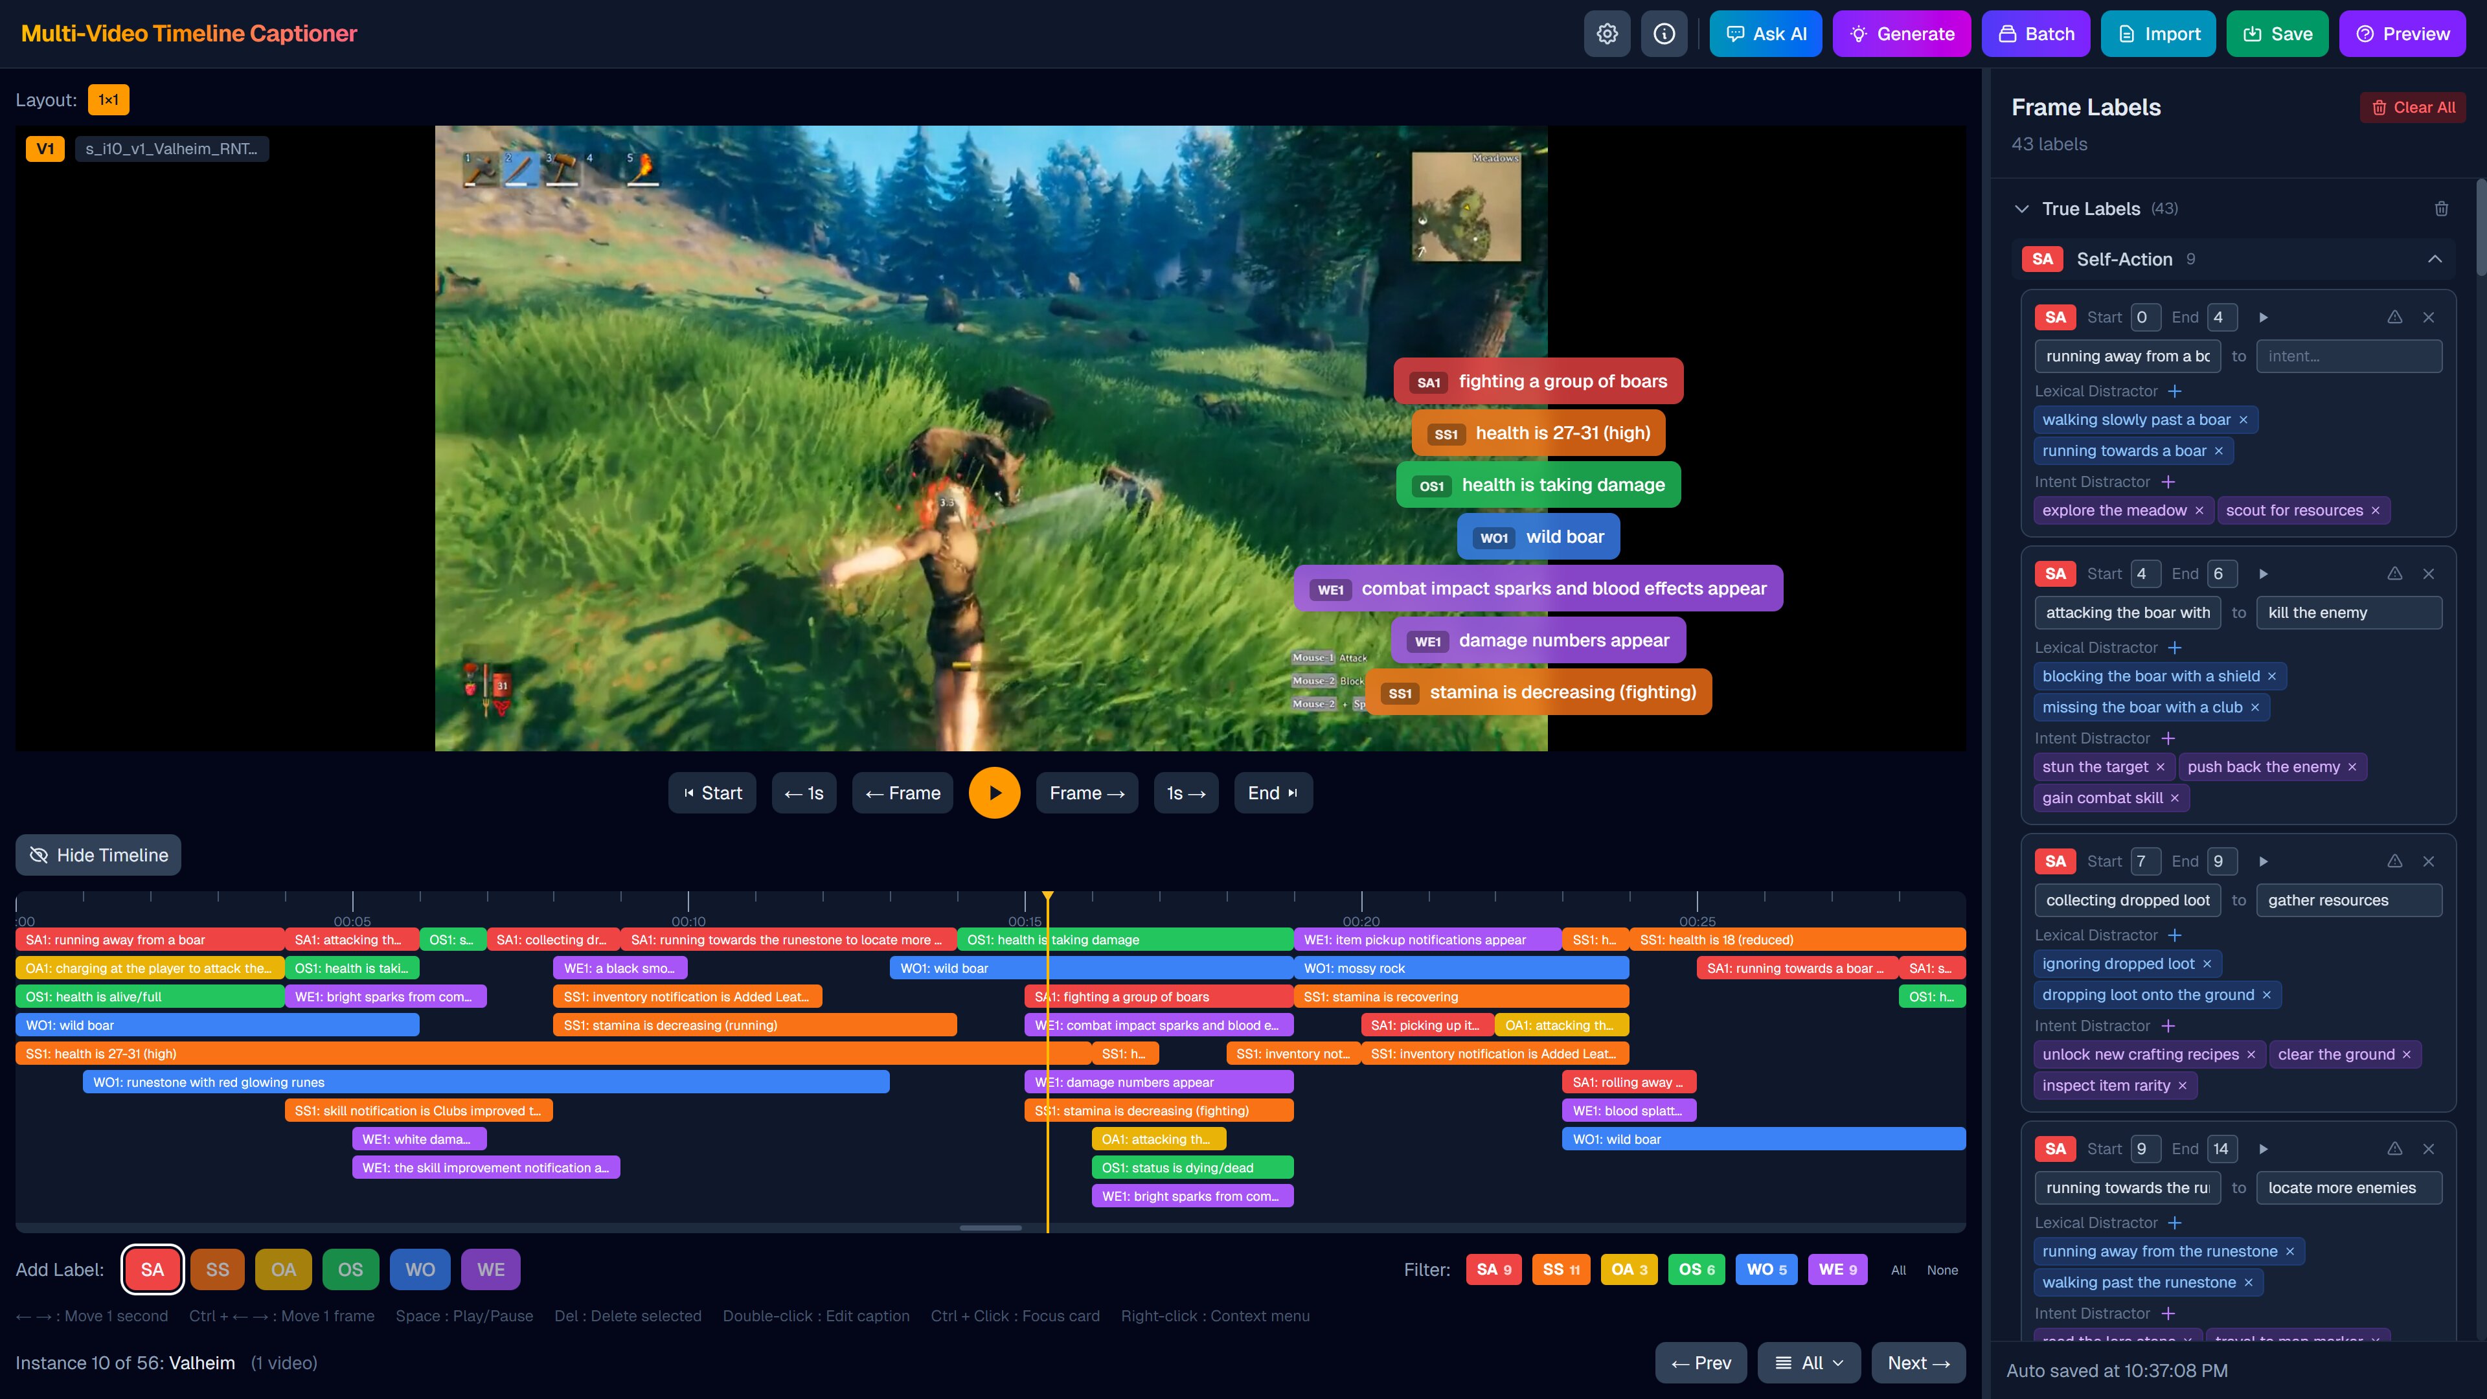Hide the timeline panel
Image resolution: width=2487 pixels, height=1399 pixels.
(x=98, y=856)
